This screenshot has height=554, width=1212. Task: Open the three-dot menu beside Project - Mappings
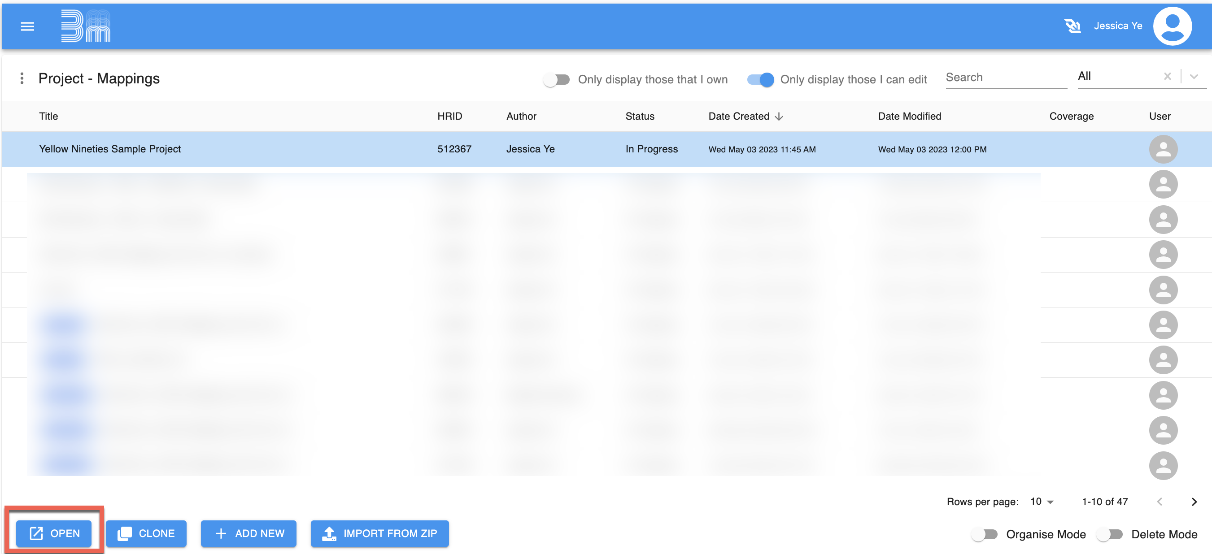pyautogui.click(x=22, y=78)
